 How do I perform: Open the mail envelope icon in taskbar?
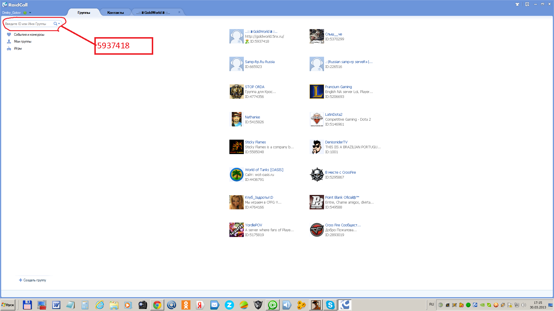click(x=215, y=305)
